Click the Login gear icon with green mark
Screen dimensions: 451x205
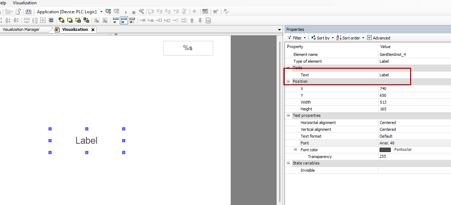[108, 11]
